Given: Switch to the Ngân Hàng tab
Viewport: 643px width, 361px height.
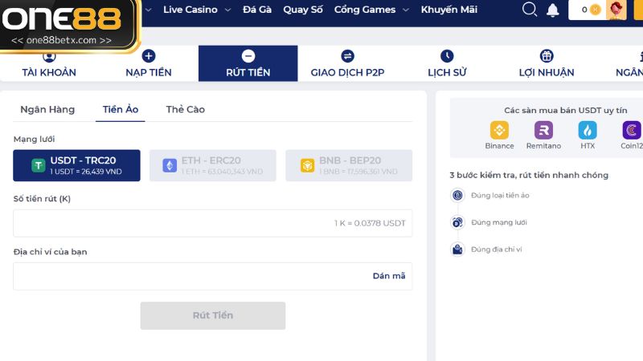Looking at the screenshot, I should pyautogui.click(x=47, y=110).
